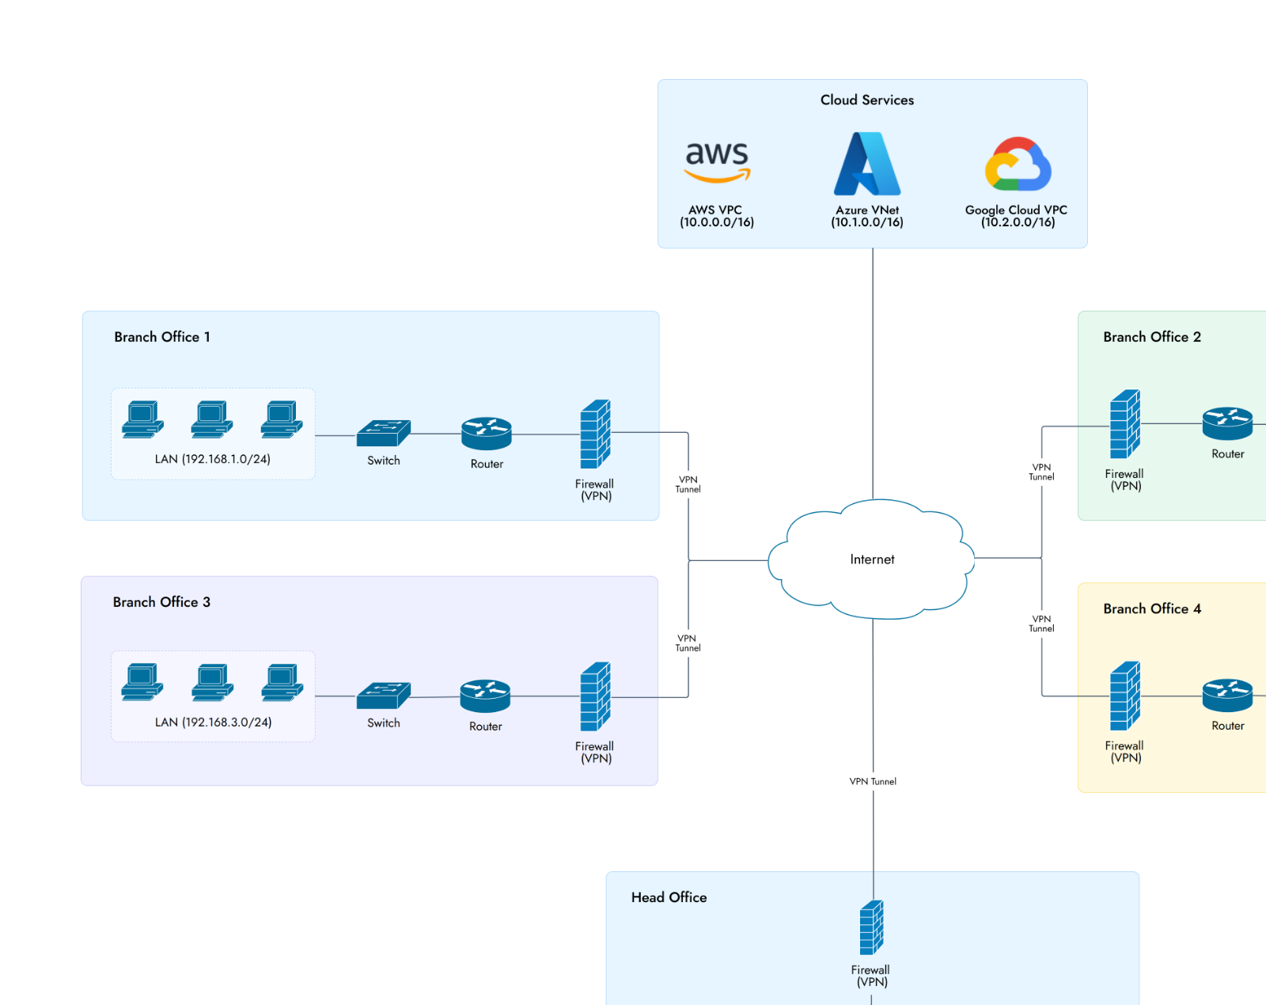Select the Google Cloud logo
Viewport: 1266px width, 1005px height.
[1018, 164]
